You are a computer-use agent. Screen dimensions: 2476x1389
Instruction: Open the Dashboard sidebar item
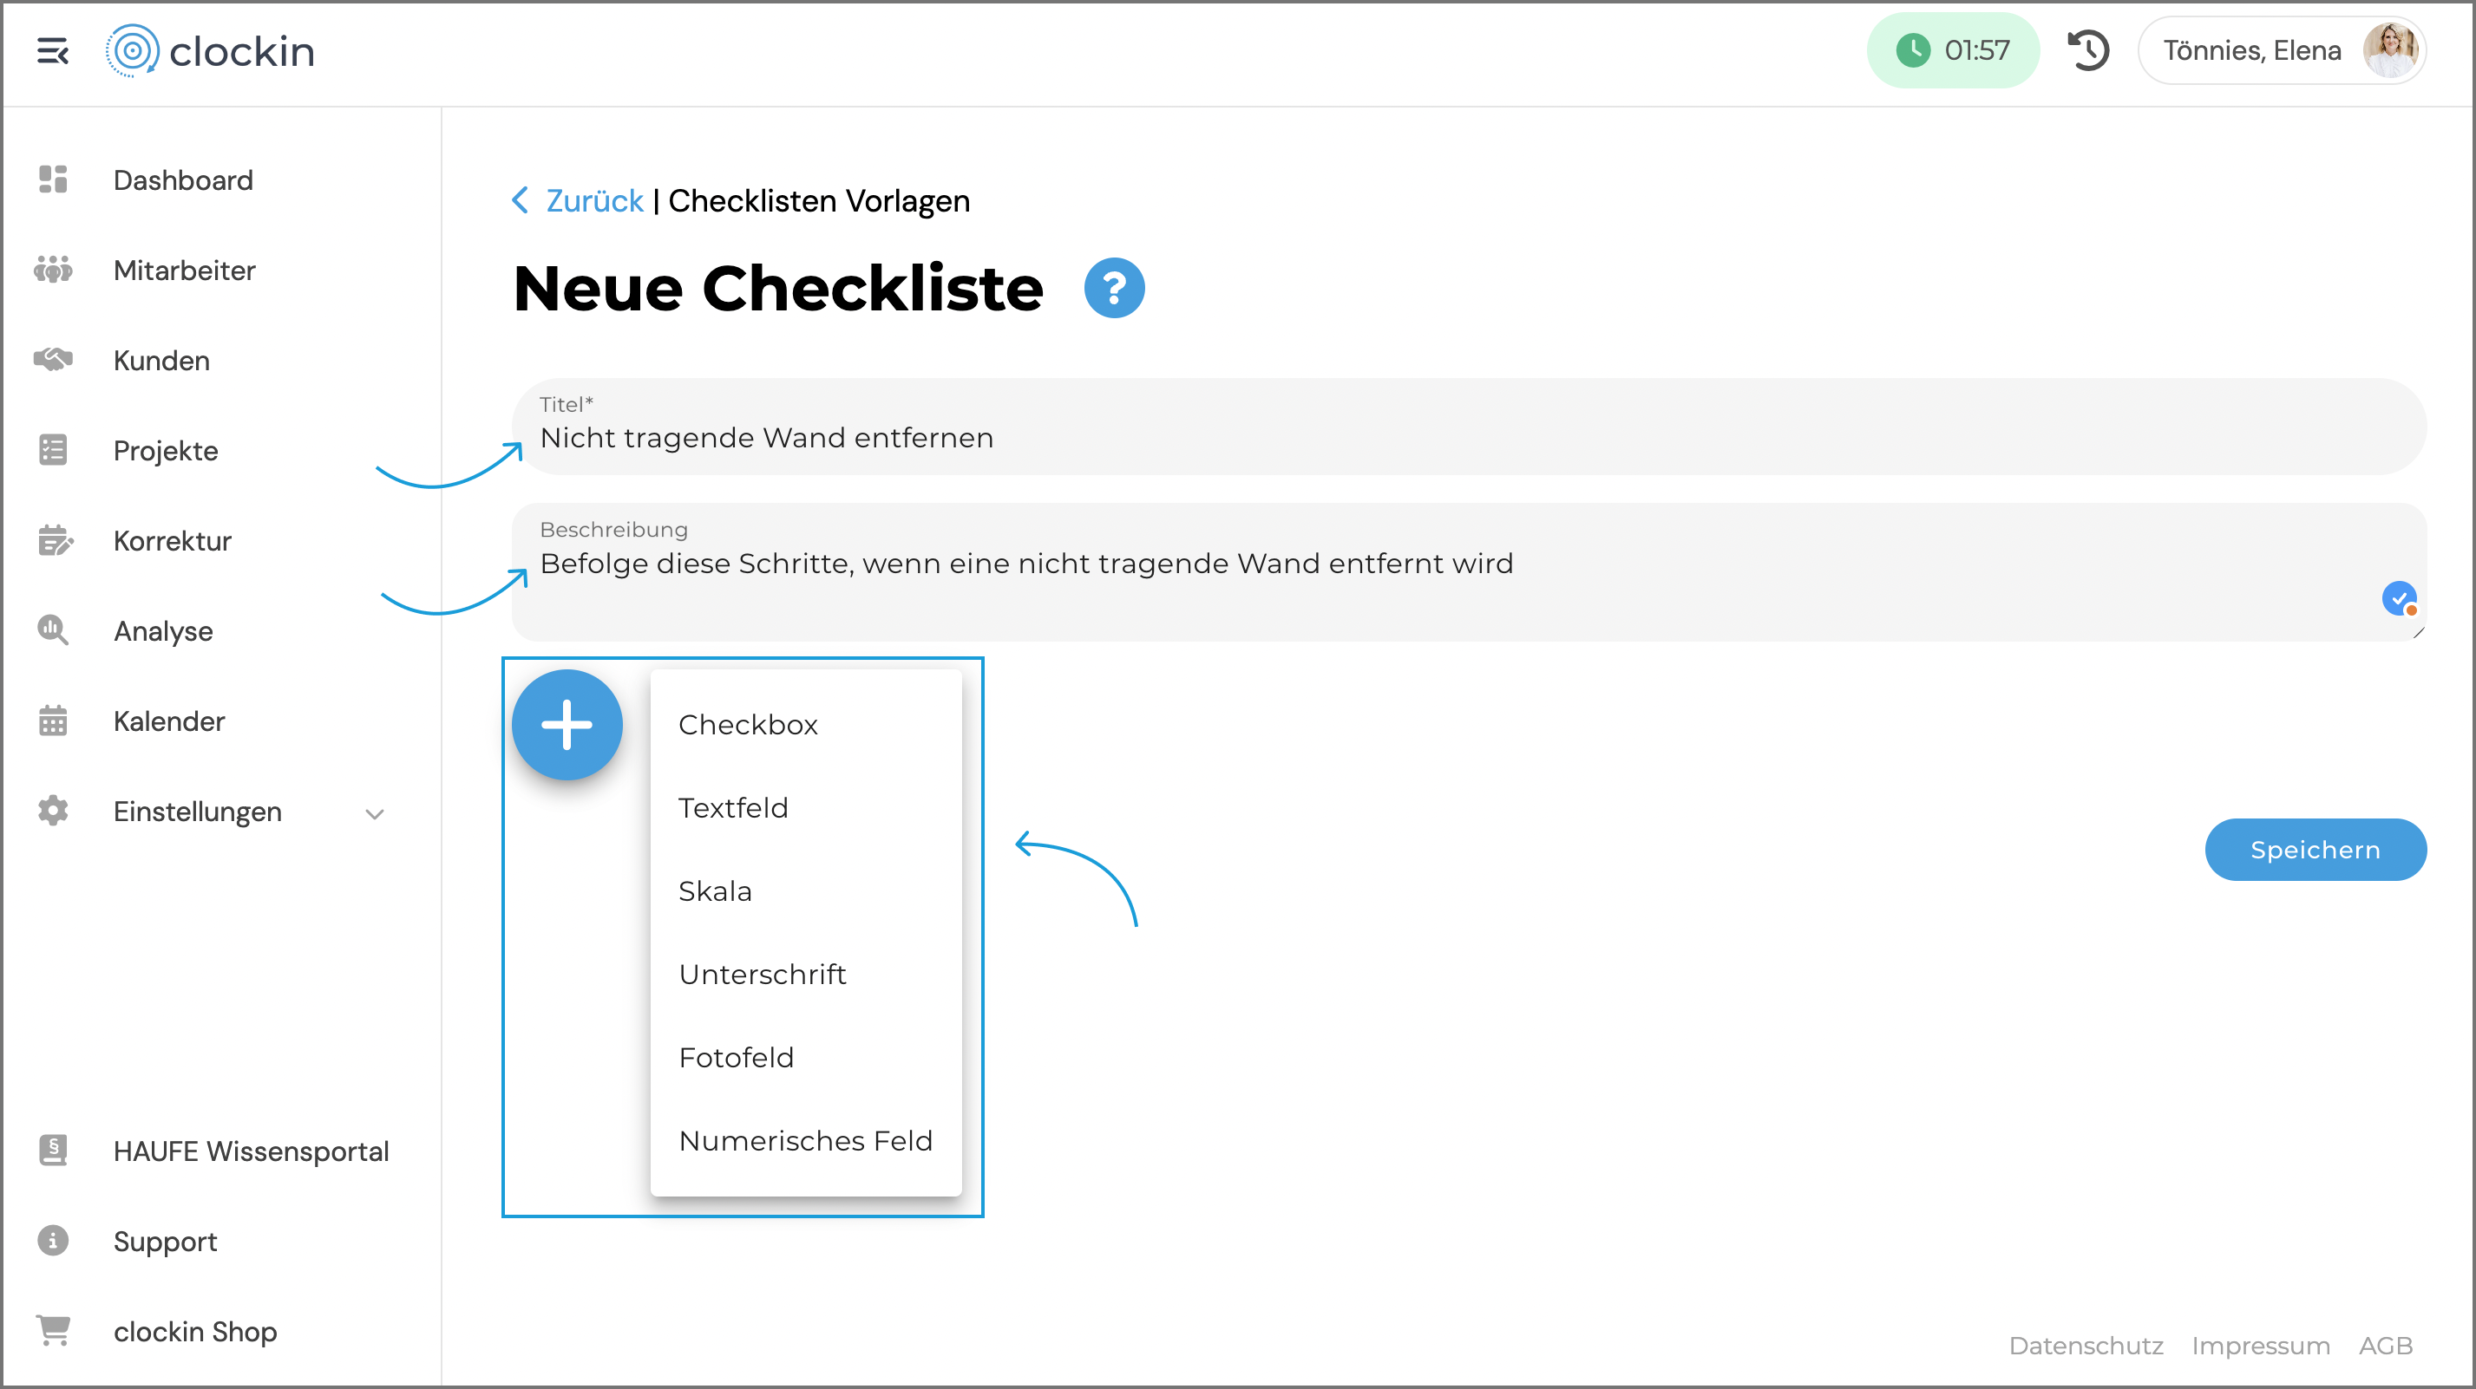[183, 180]
